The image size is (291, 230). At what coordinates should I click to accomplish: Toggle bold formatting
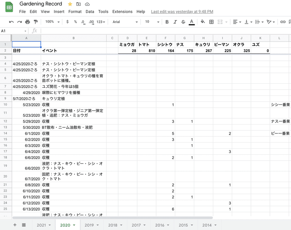(x=167, y=22)
